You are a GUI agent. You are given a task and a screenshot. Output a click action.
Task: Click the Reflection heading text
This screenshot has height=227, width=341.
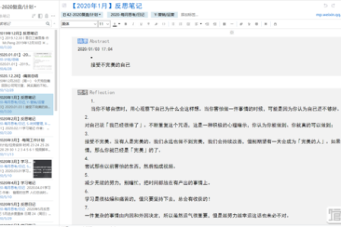click(102, 93)
